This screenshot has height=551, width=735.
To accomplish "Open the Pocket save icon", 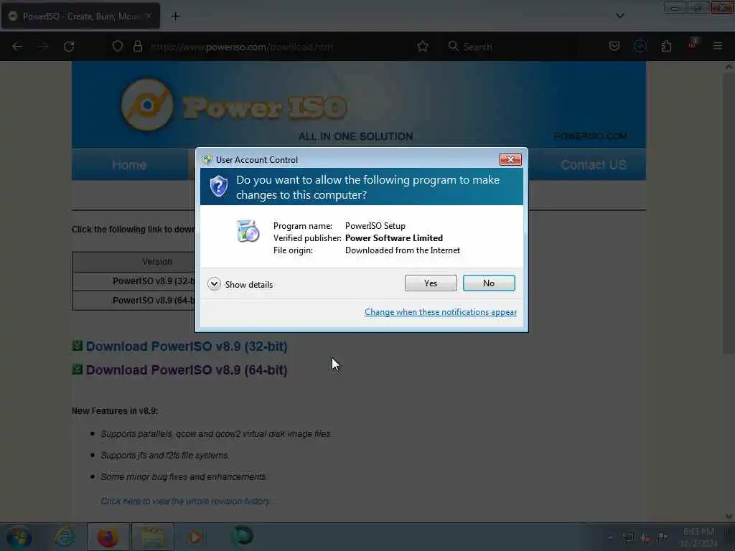I will click(614, 46).
